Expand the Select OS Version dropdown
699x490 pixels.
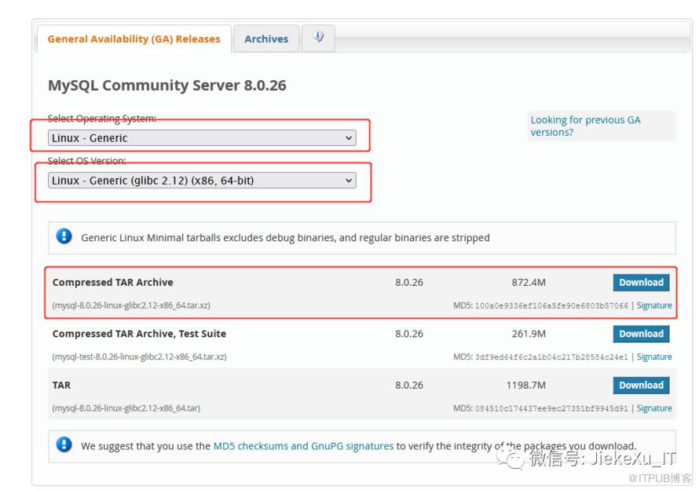pos(202,181)
